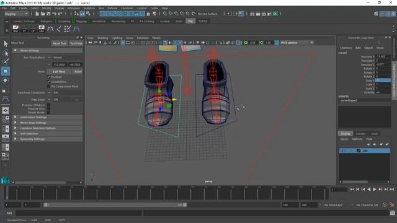Switch to single perspective view layout

(6, 110)
